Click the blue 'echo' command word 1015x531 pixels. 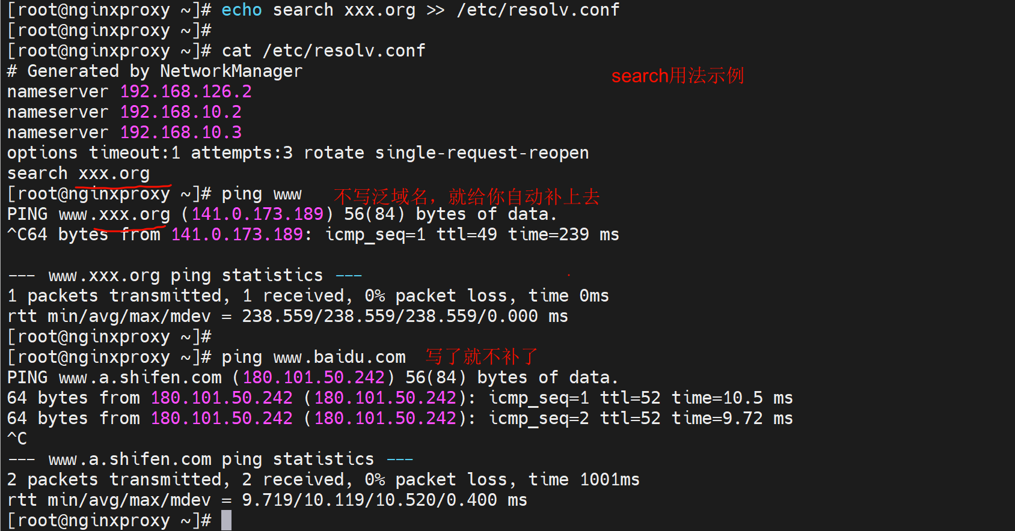[x=241, y=10]
